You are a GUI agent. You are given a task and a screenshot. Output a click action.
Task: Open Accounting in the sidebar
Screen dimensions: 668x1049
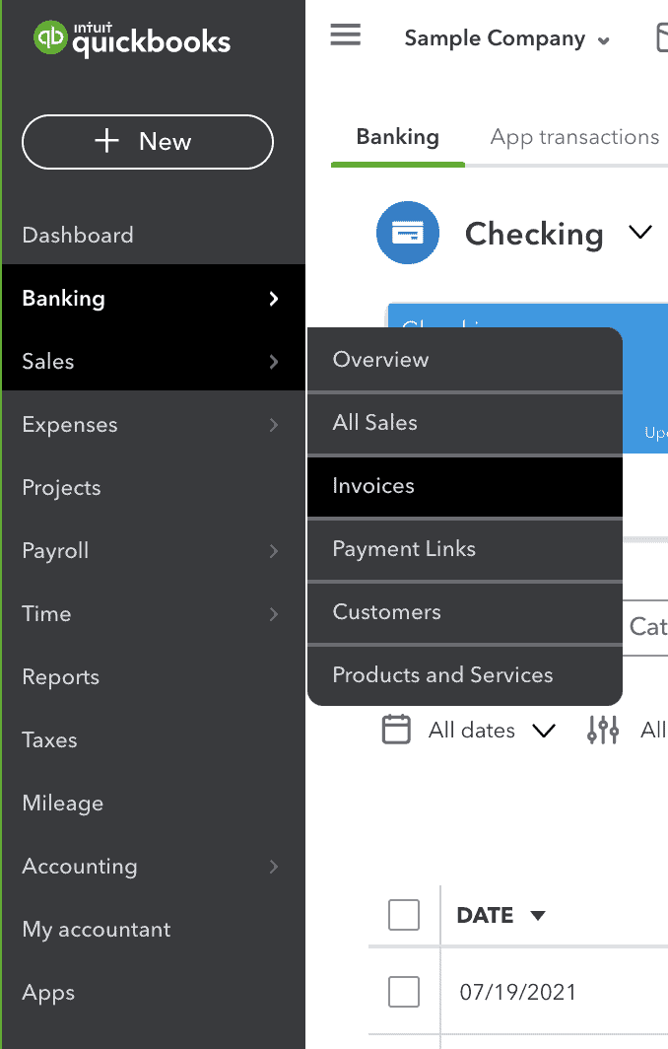coord(153,867)
